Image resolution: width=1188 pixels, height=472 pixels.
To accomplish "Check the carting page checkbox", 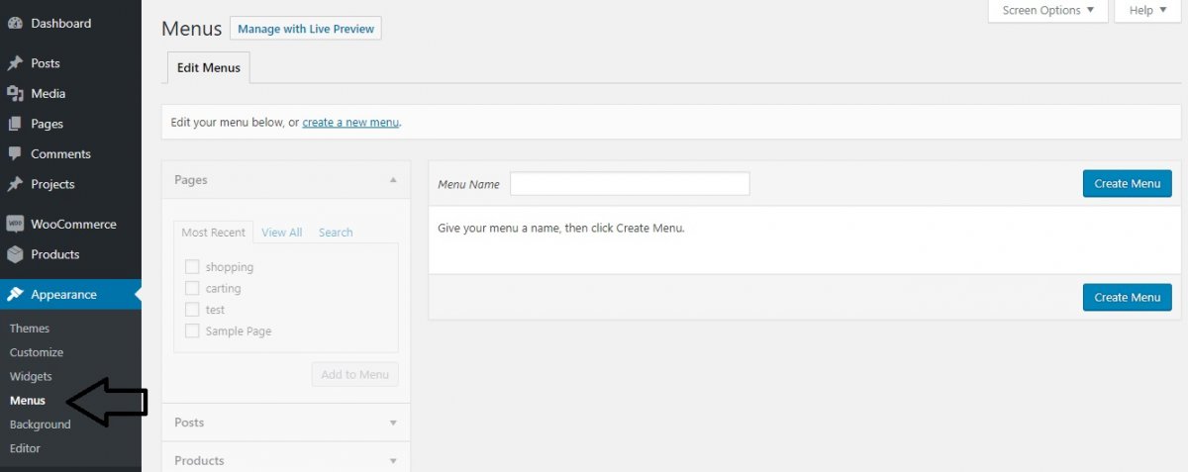I will point(192,288).
